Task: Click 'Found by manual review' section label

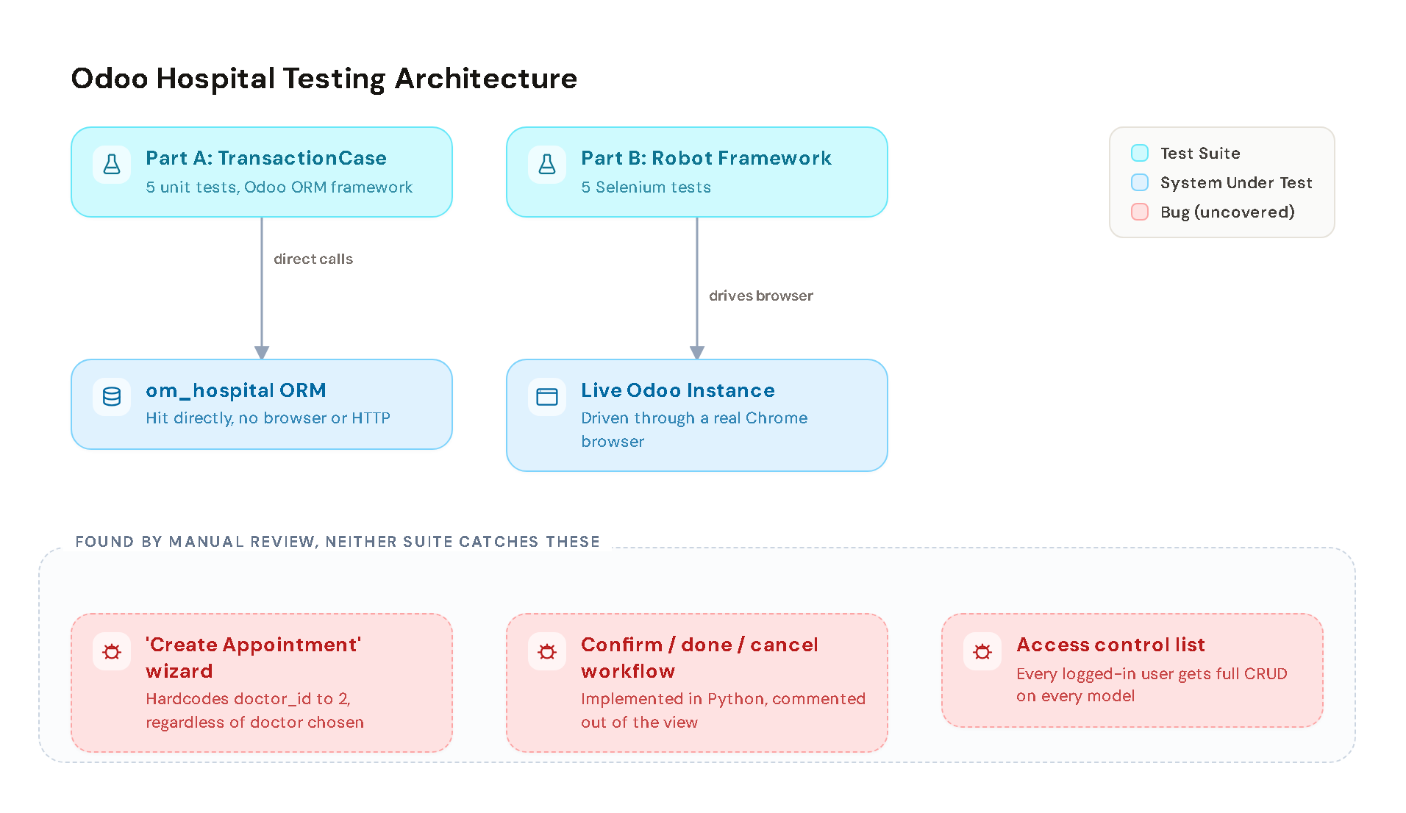Action: (x=338, y=542)
